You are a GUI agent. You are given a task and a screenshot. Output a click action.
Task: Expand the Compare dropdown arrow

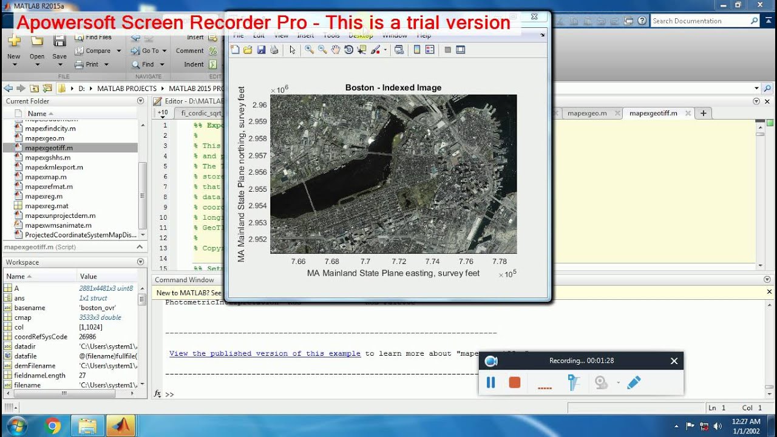[118, 51]
